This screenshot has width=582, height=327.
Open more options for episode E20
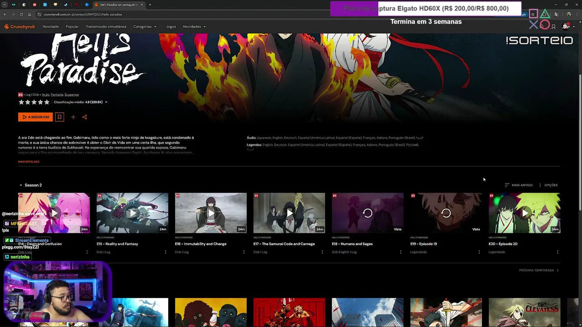(557, 252)
